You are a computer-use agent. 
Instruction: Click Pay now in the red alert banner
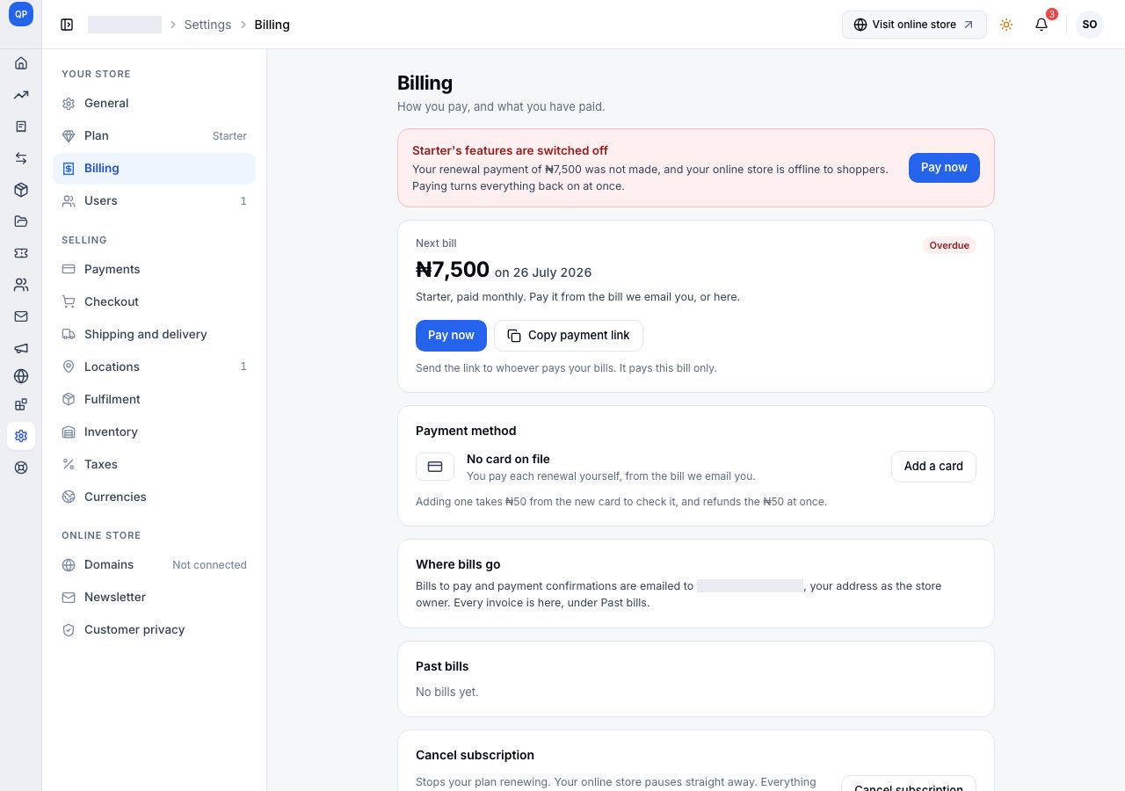click(x=944, y=168)
